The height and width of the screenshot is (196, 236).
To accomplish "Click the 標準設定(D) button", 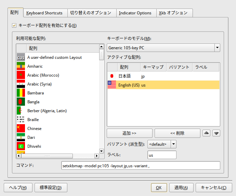I will tap(51, 188).
